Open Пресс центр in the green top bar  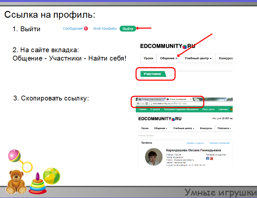208,109
